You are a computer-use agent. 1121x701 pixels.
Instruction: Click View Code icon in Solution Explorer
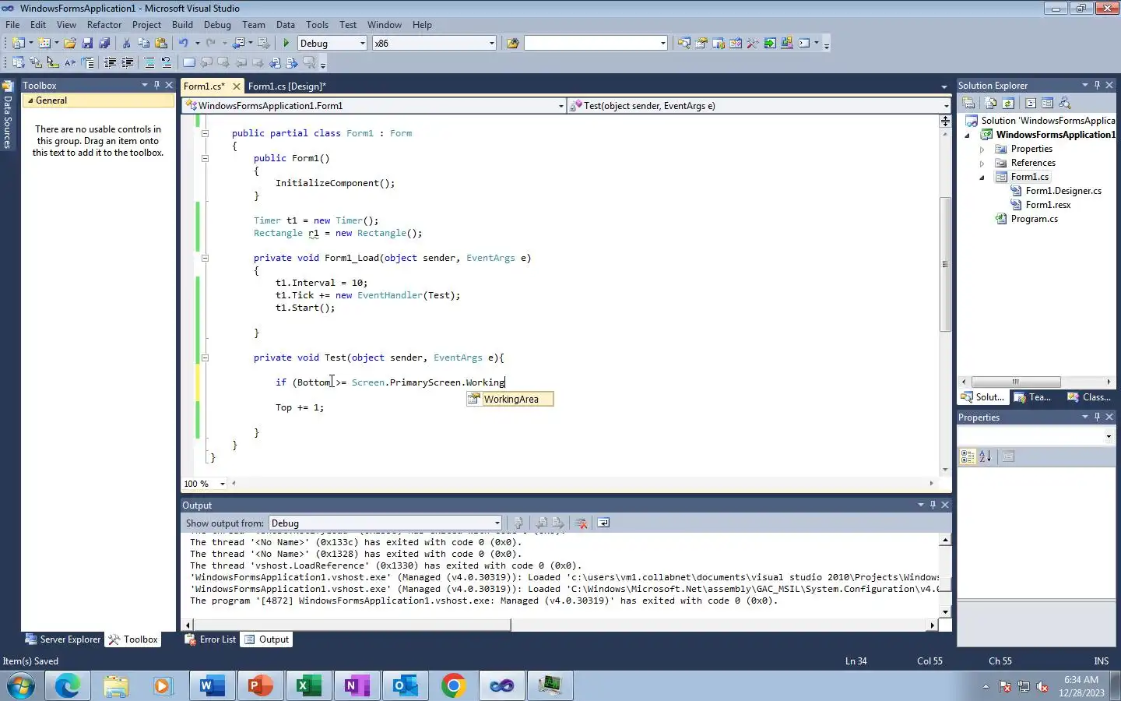click(1030, 103)
